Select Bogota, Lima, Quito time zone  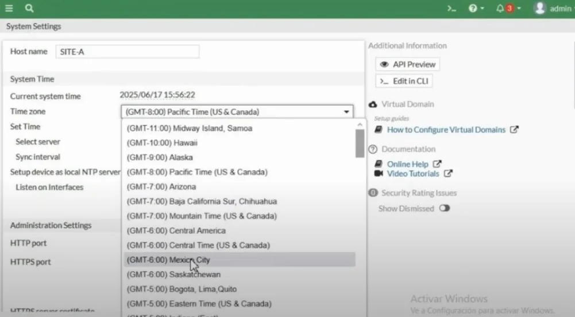[x=239, y=289]
